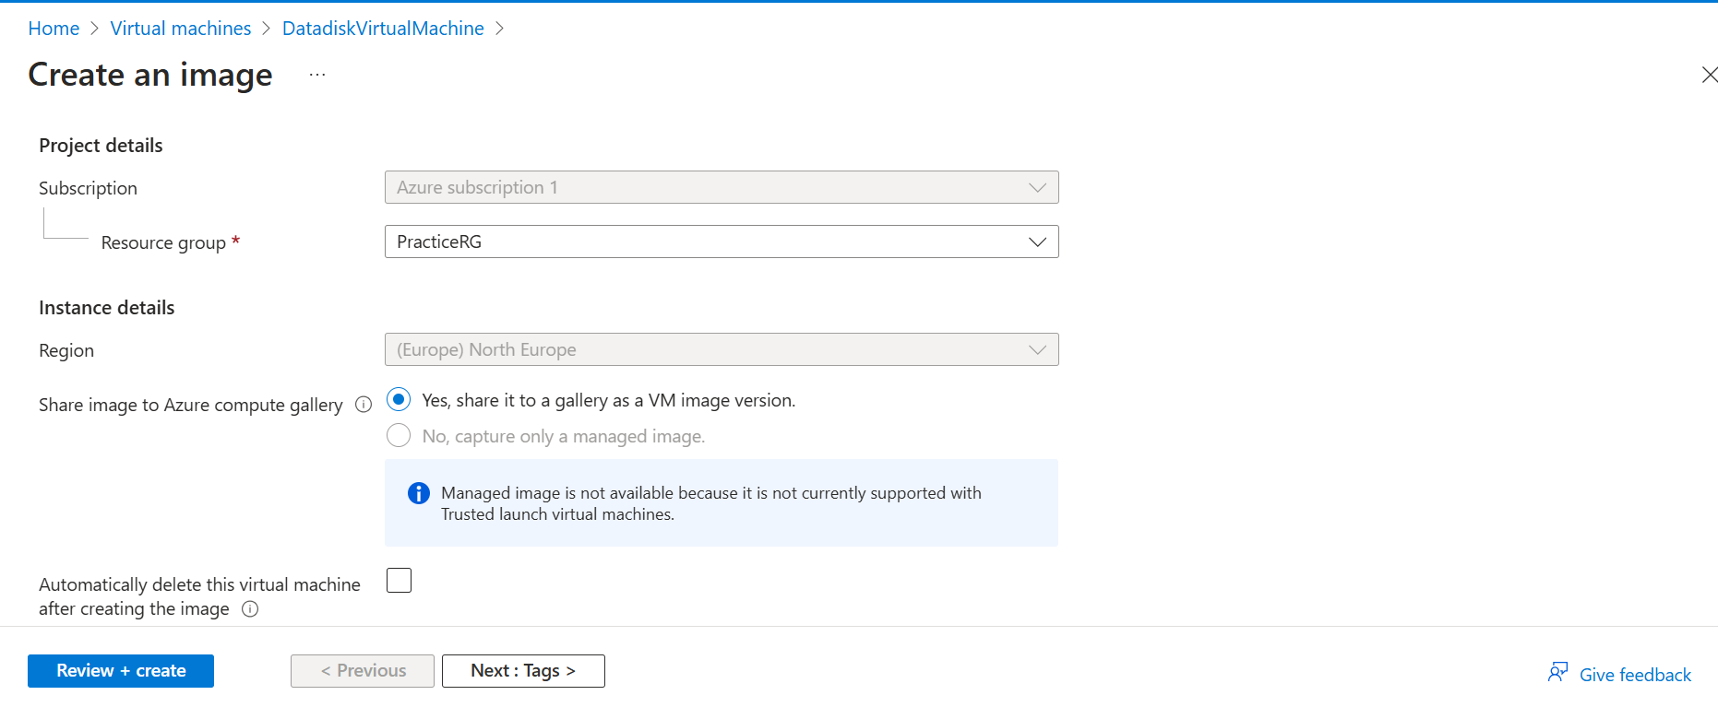The width and height of the screenshot is (1718, 707).
Task: Open DatadiskVirtualMachine breadcrumb
Action: pos(383,29)
